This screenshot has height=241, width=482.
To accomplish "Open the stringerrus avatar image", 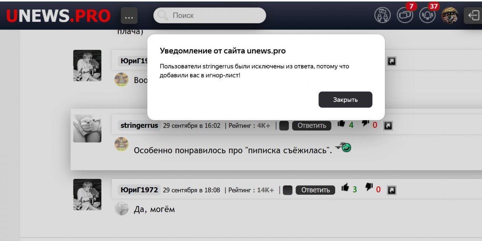I will point(87,128).
